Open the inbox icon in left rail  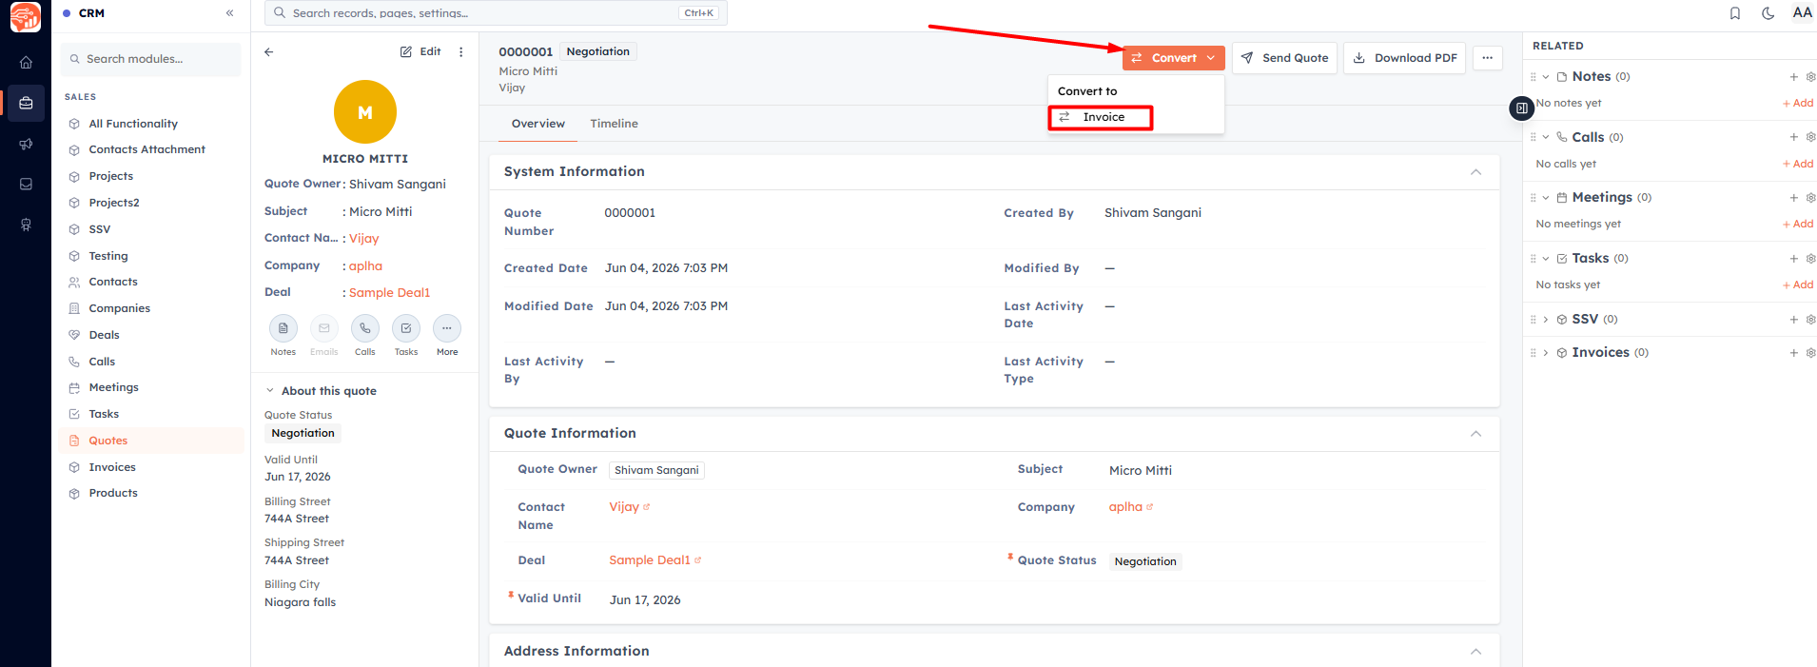point(26,185)
